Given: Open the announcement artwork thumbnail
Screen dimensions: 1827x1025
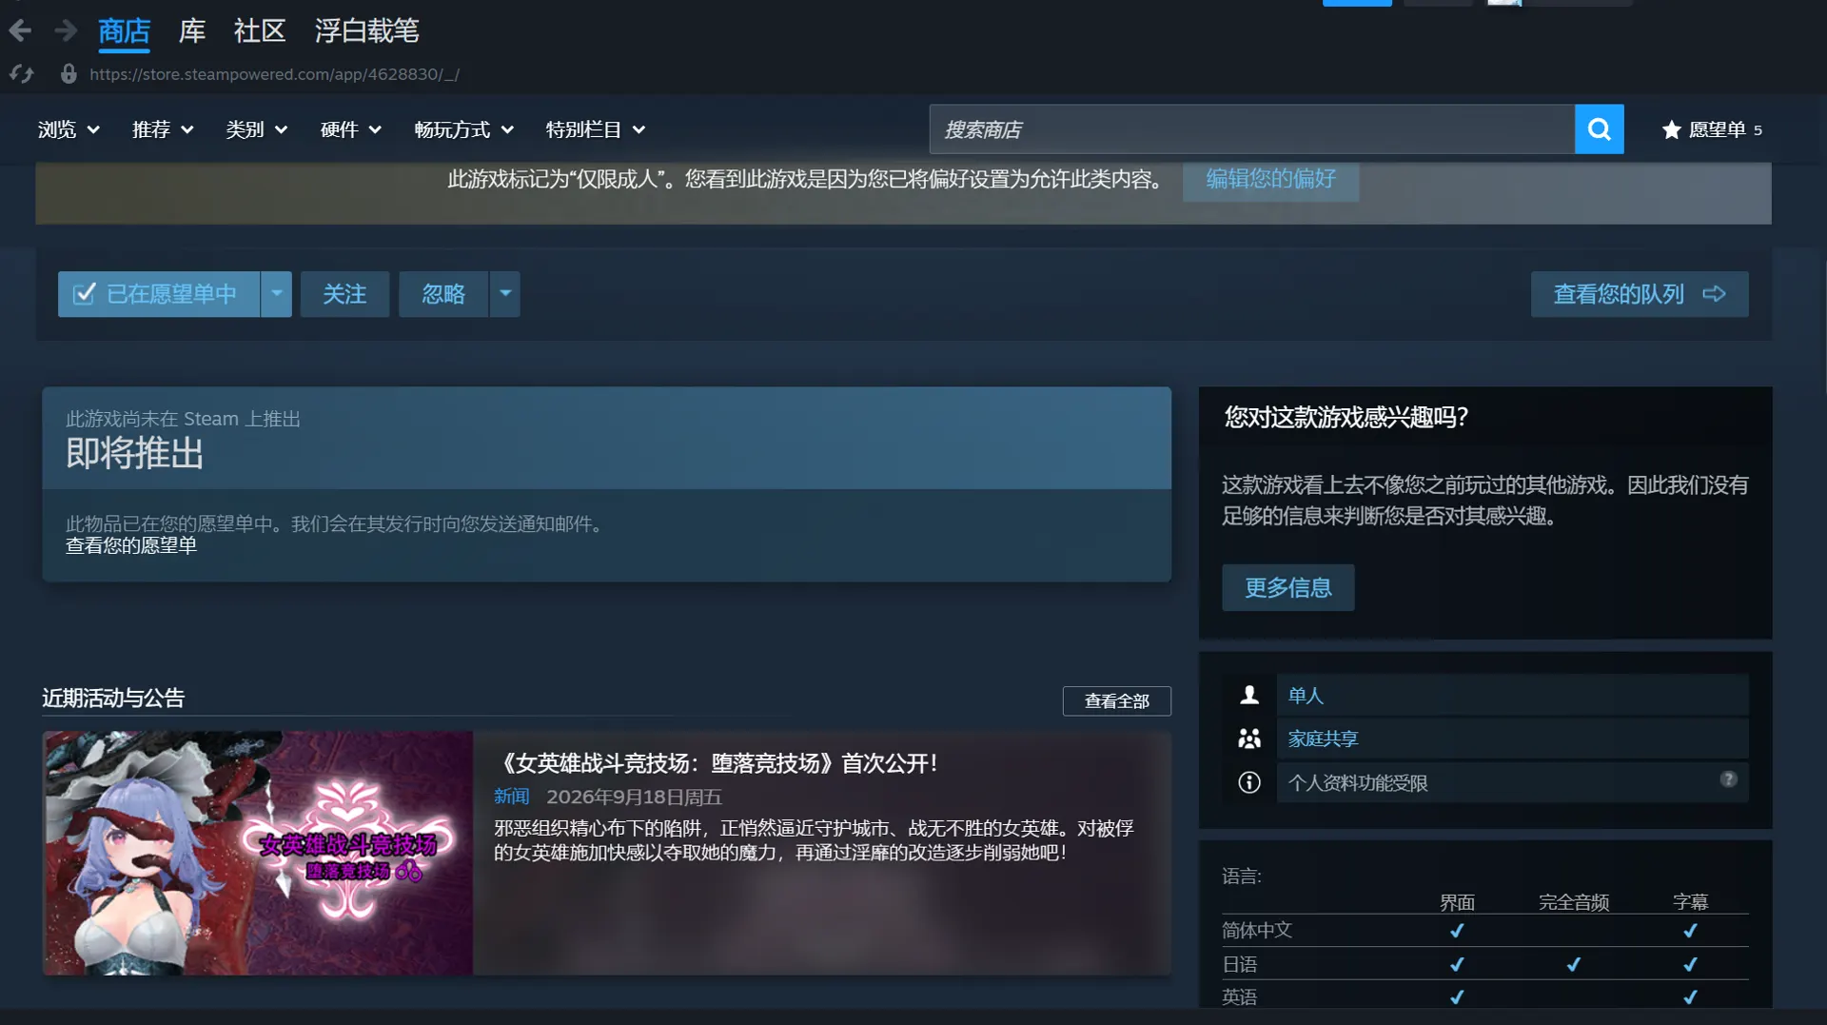Looking at the screenshot, I should 258,853.
